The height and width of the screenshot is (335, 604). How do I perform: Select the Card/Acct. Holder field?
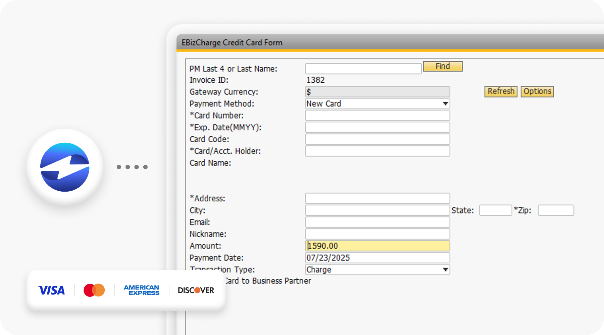[x=377, y=151]
